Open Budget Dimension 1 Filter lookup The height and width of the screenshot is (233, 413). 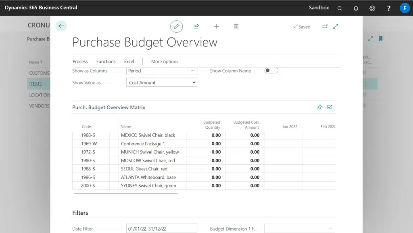(330, 229)
